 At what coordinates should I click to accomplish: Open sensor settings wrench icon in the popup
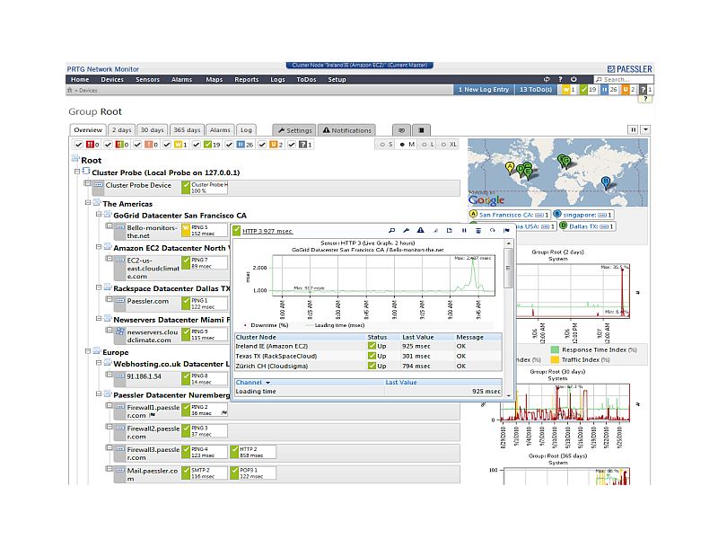click(406, 231)
